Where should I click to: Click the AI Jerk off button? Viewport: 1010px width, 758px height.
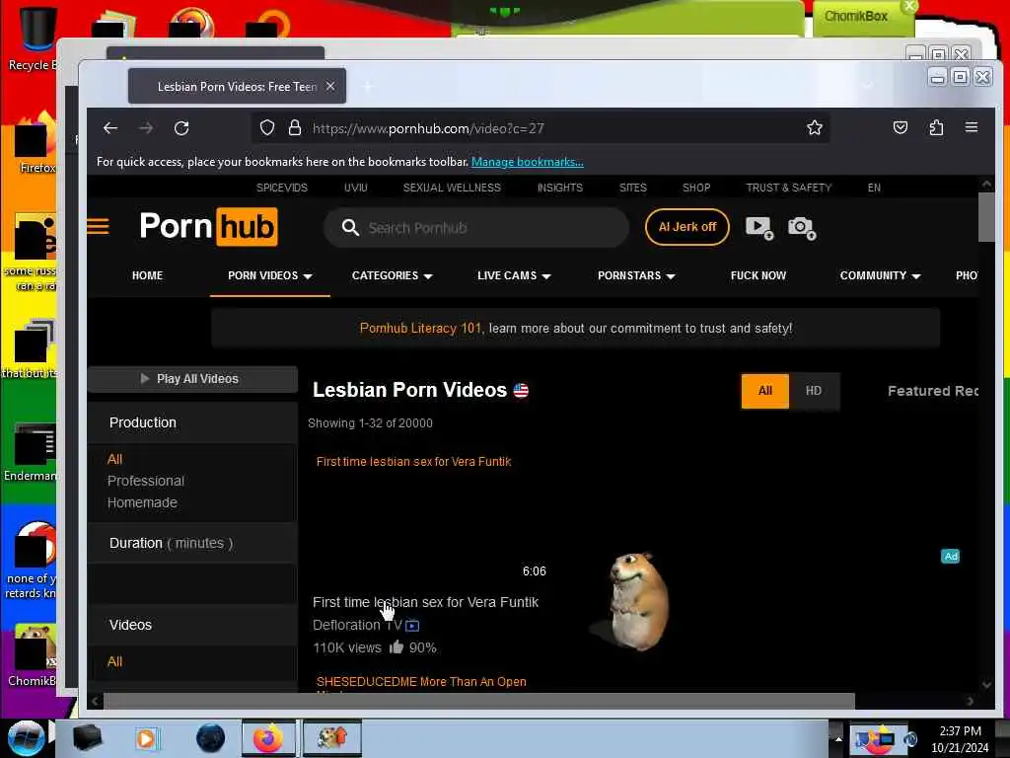click(x=686, y=227)
